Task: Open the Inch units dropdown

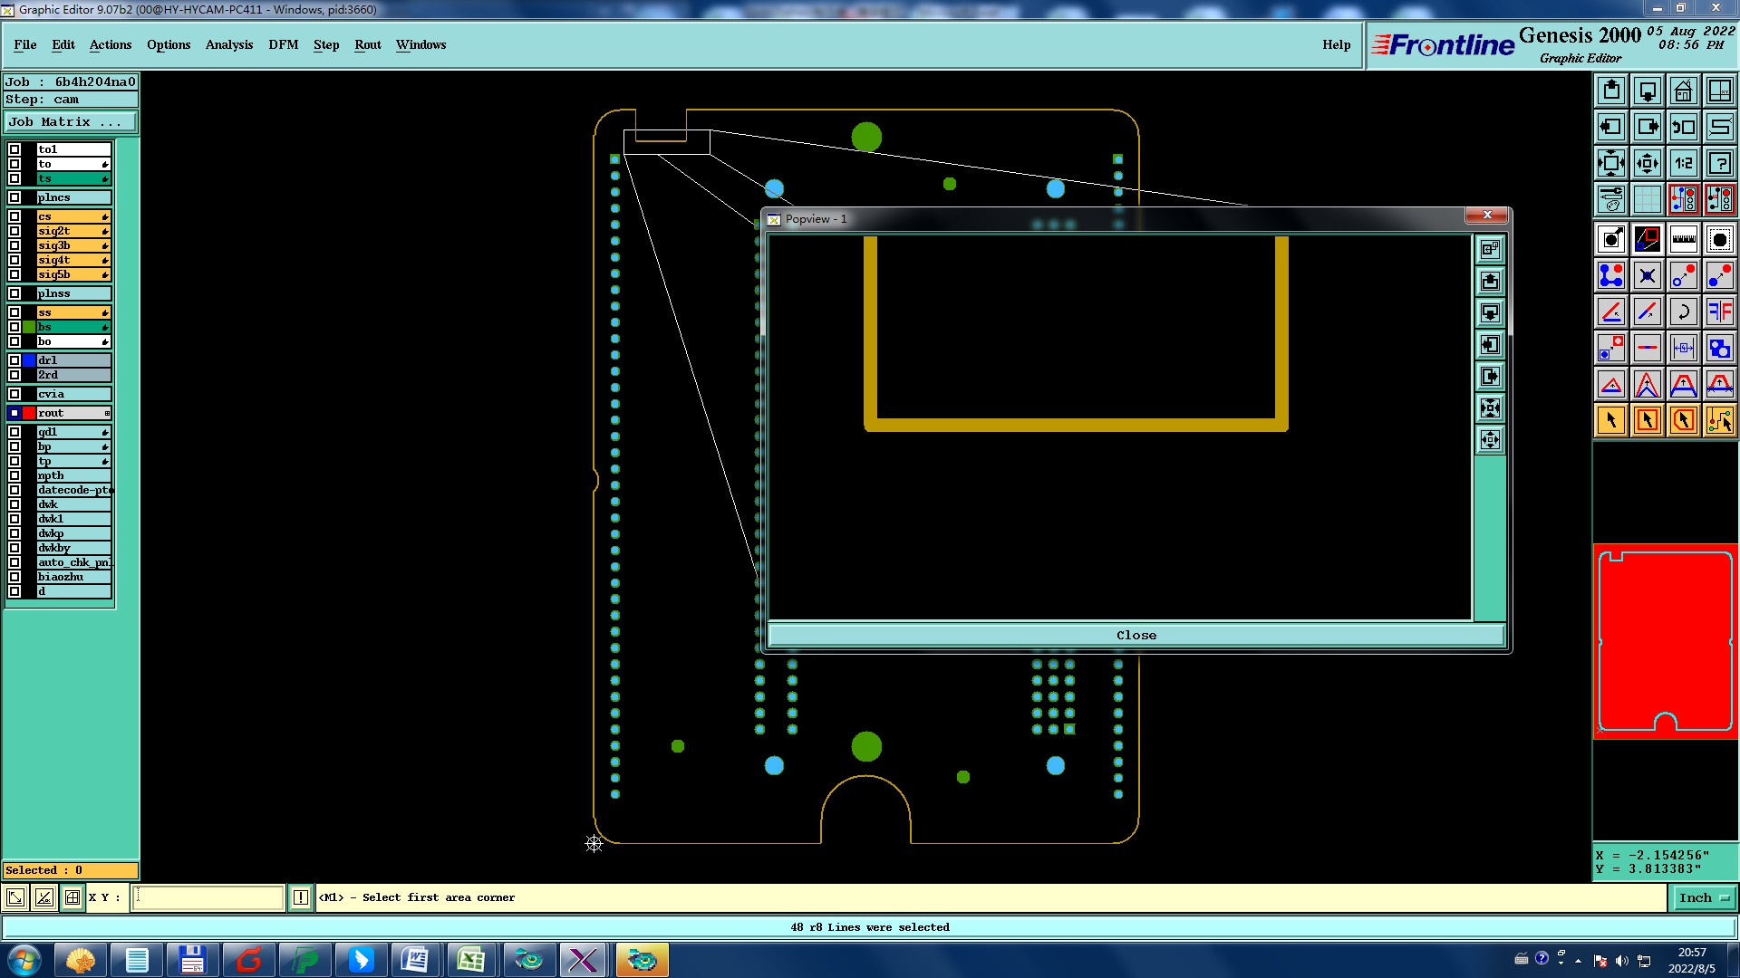Action: (x=1704, y=897)
